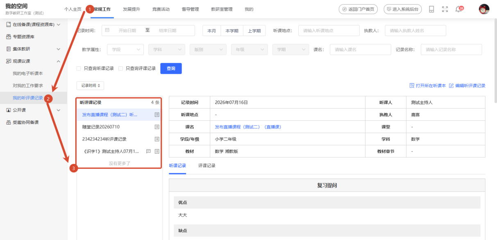Click the 受邀协同备课 sidebar icon
The height and width of the screenshot is (240, 497).
9,122
